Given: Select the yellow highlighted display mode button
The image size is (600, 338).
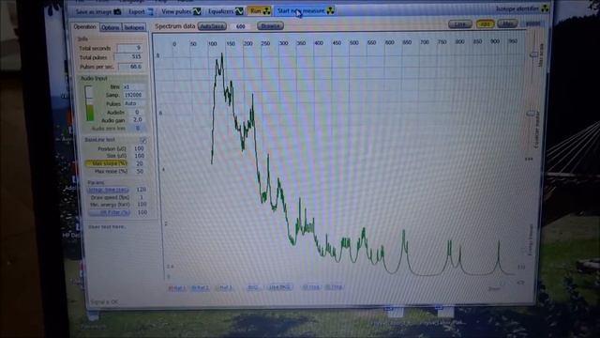Looking at the screenshot, I should tap(485, 24).
